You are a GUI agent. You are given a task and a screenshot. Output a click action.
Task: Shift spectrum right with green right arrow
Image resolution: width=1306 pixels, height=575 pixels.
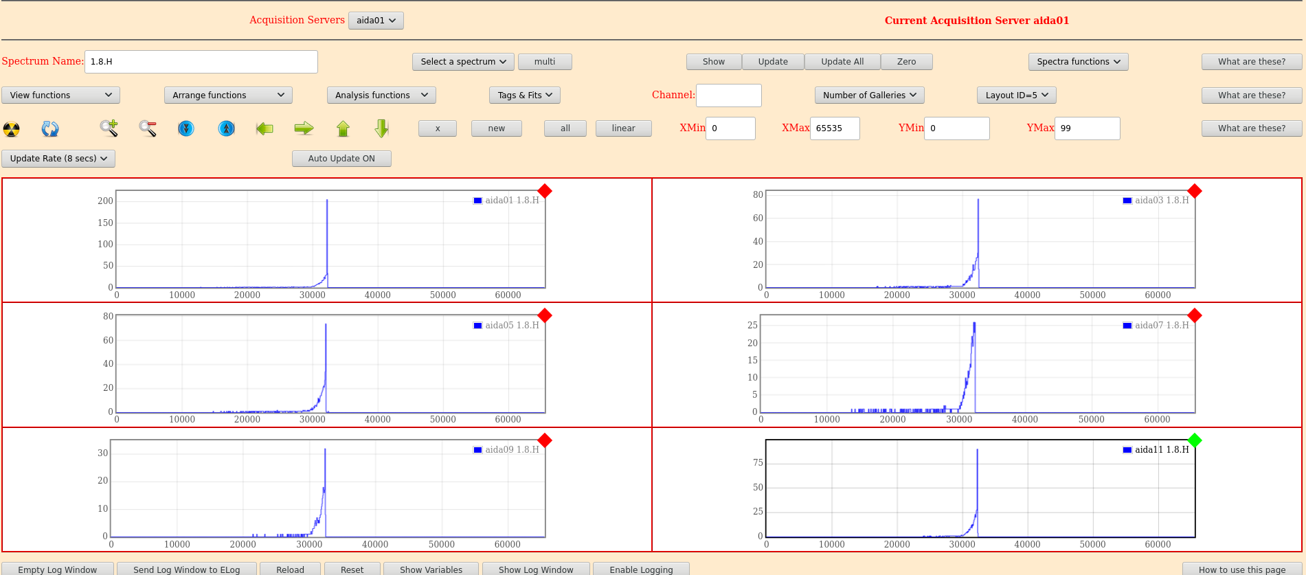[x=304, y=128]
